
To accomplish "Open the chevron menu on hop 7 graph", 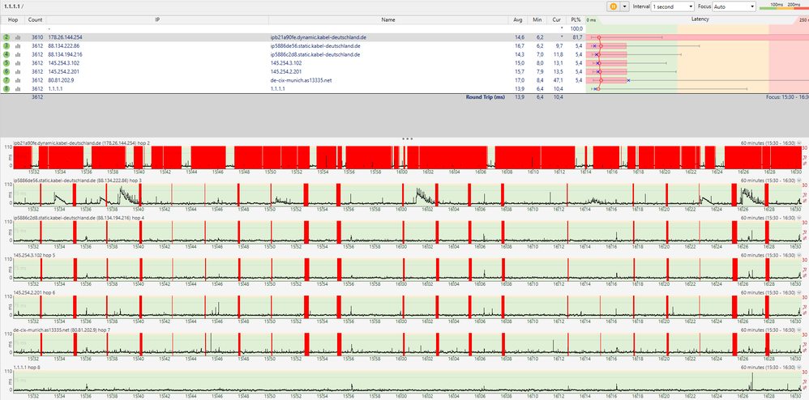I will point(799,330).
